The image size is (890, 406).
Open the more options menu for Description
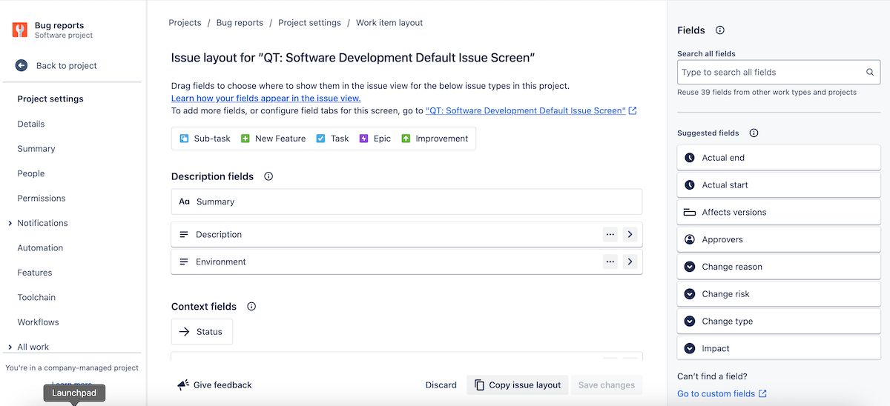pos(610,234)
